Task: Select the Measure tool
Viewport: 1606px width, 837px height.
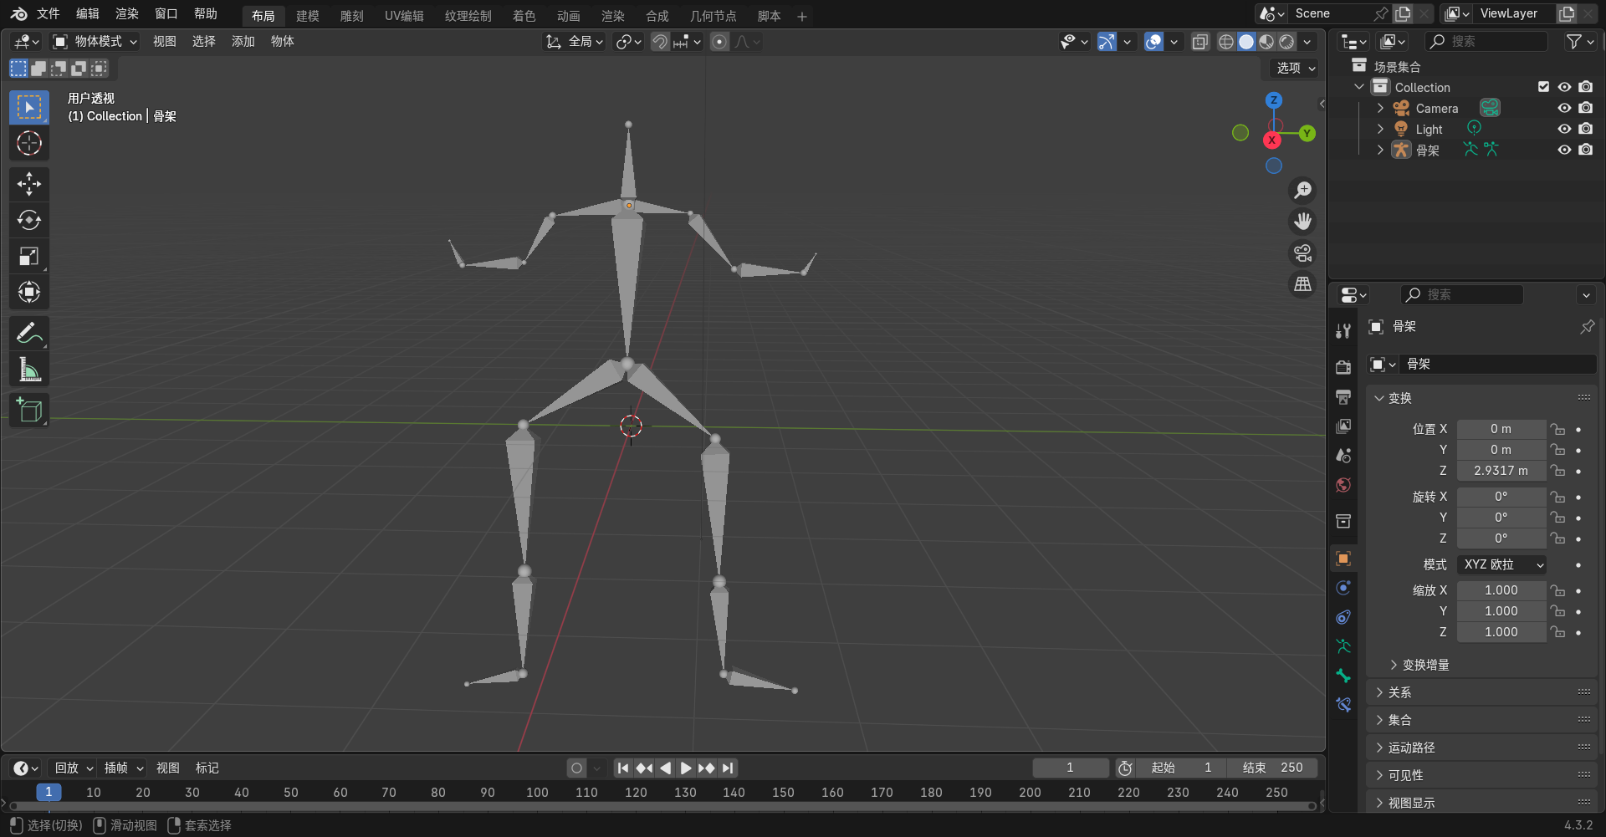Action: (x=29, y=370)
